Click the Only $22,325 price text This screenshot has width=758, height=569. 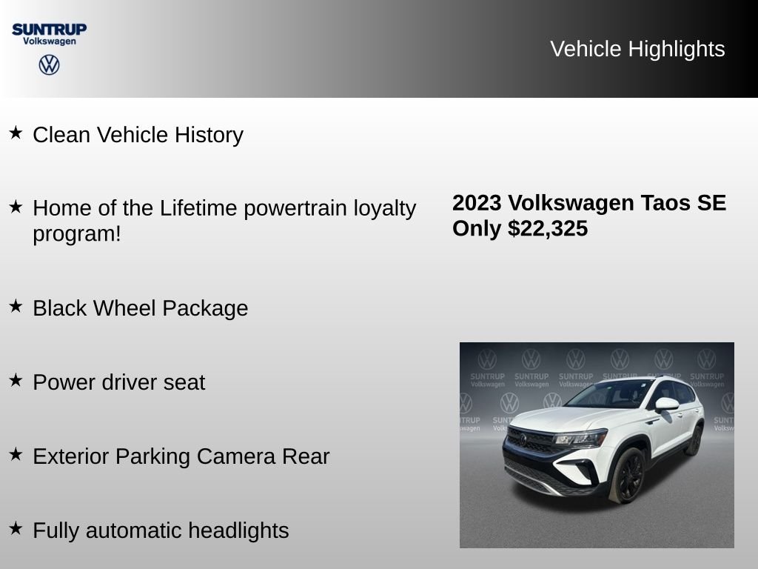coord(520,228)
